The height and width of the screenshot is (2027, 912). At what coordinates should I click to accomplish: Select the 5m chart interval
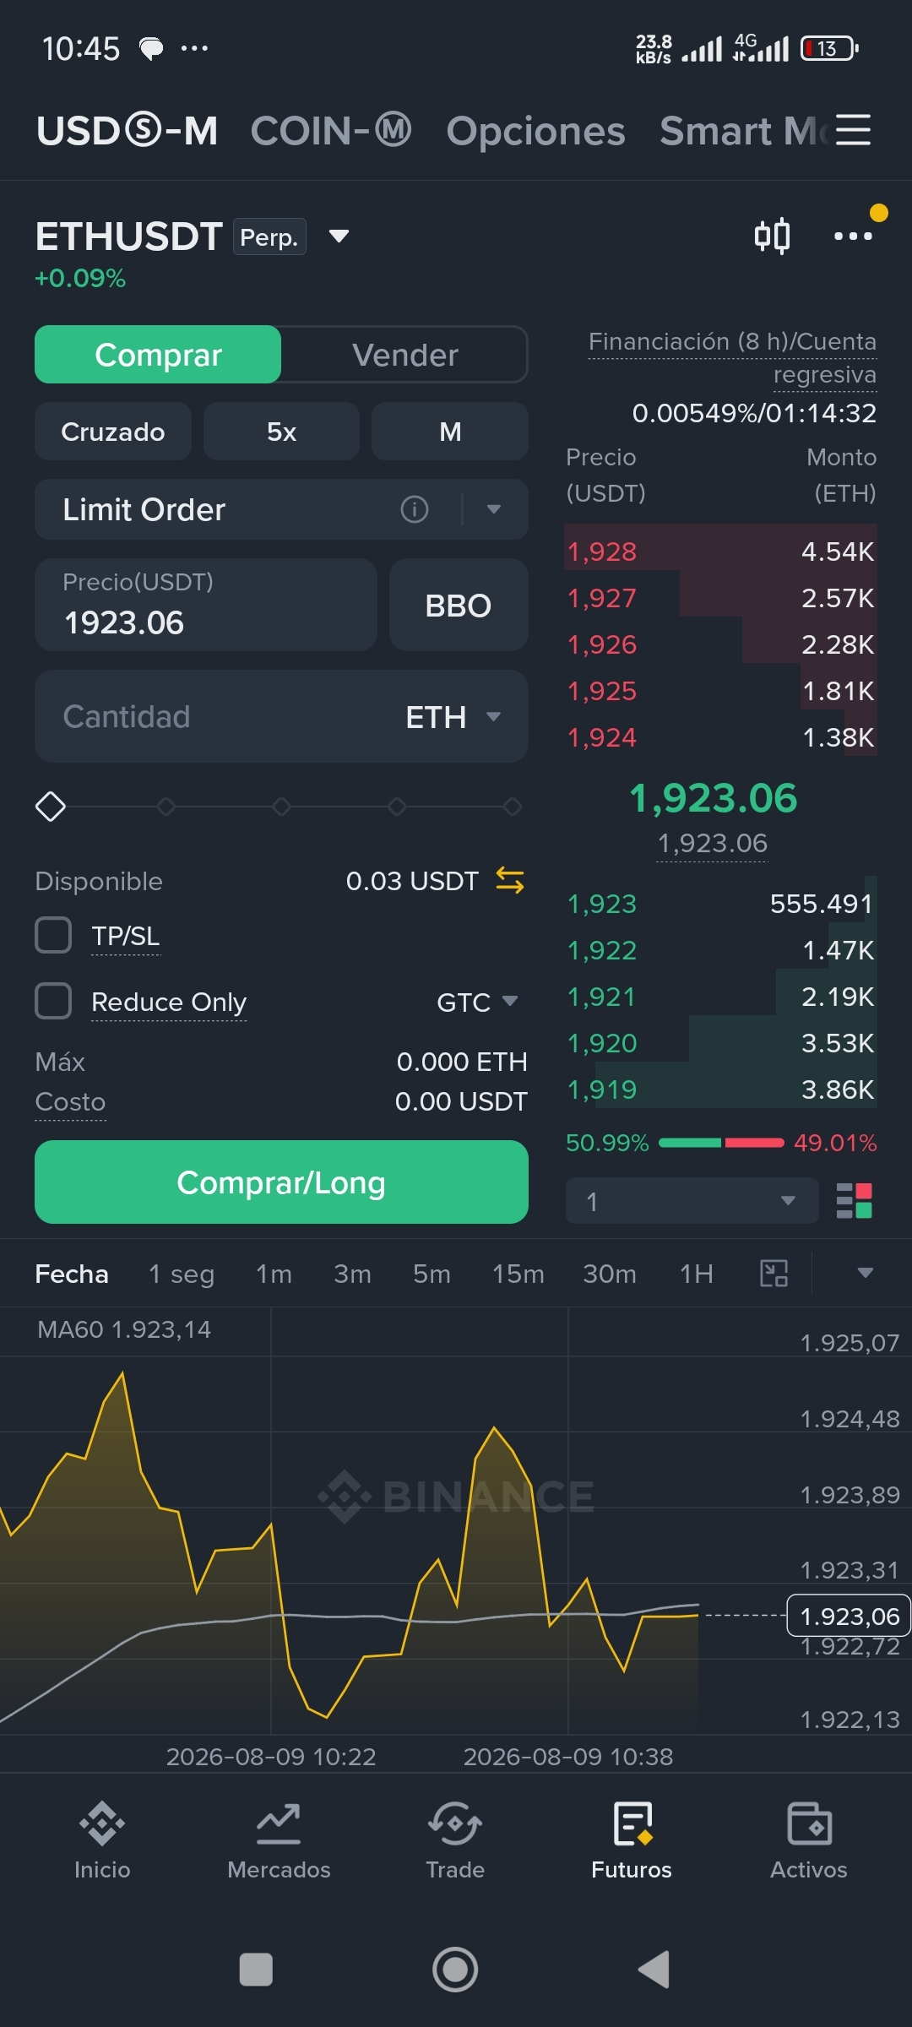[x=432, y=1274]
